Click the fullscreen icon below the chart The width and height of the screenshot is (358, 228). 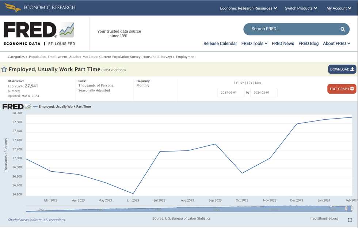(x=350, y=220)
